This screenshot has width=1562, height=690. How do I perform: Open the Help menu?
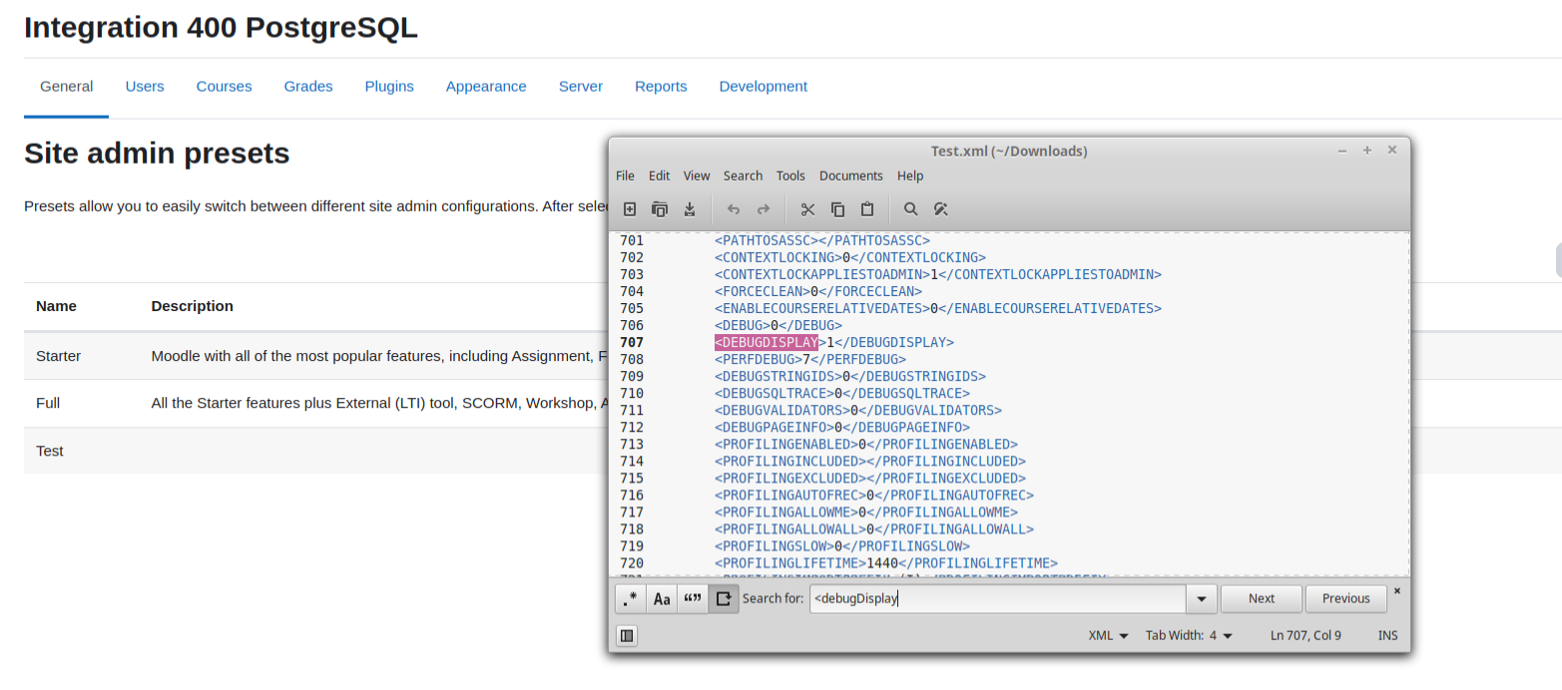[910, 175]
